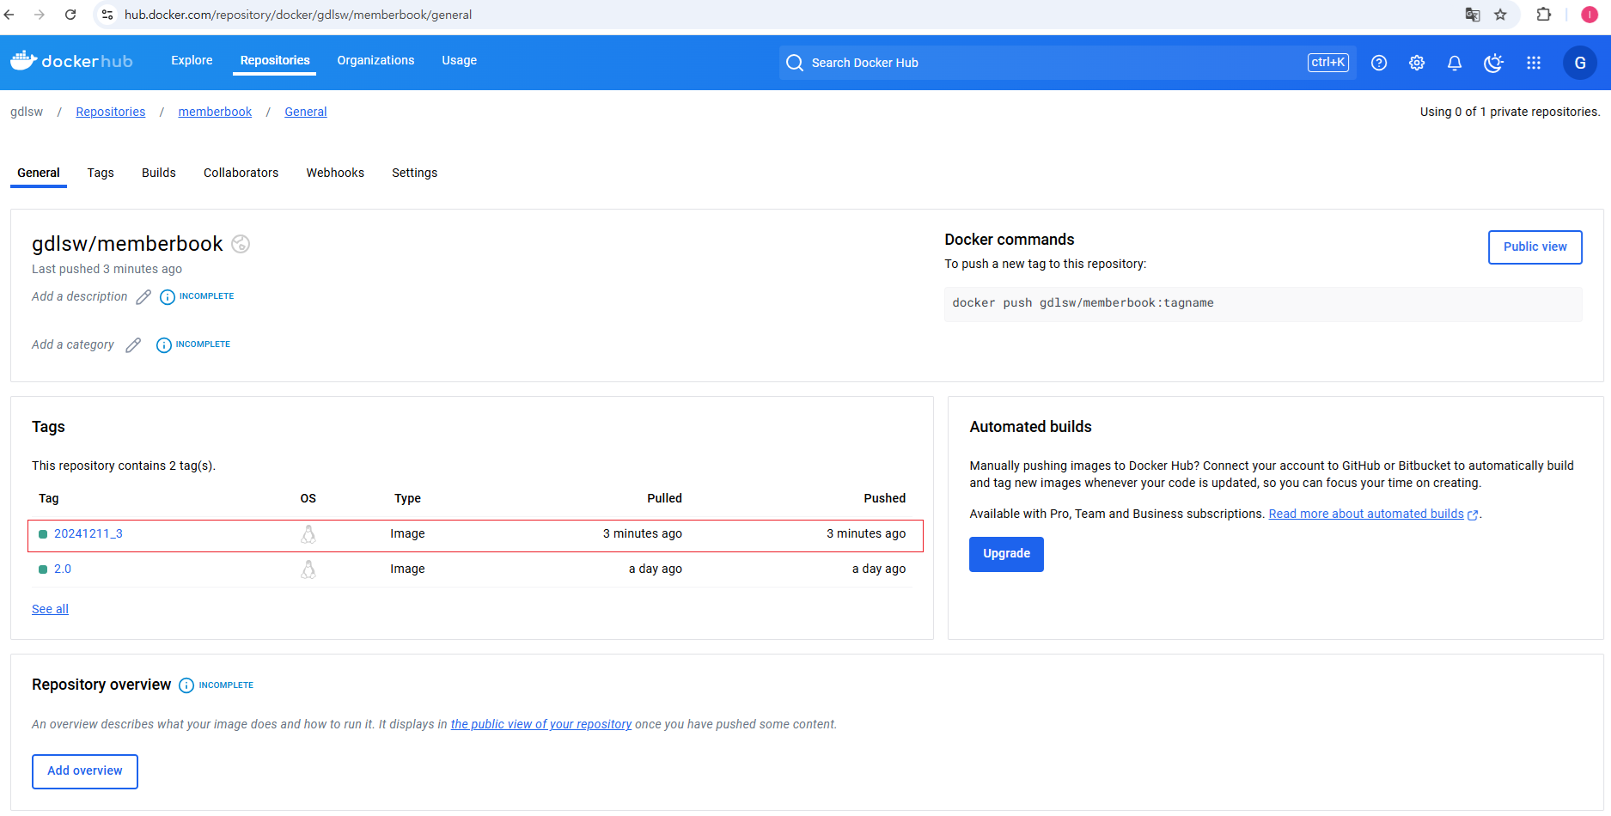This screenshot has width=1611, height=816.
Task: Open the Organizations menu item
Action: pyautogui.click(x=375, y=60)
